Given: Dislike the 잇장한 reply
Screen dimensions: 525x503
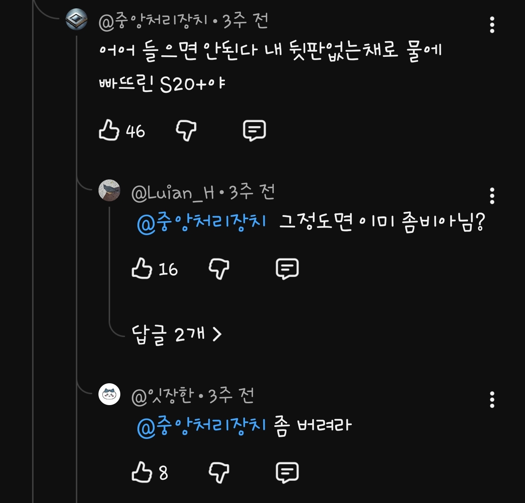Looking at the screenshot, I should pyautogui.click(x=219, y=472).
